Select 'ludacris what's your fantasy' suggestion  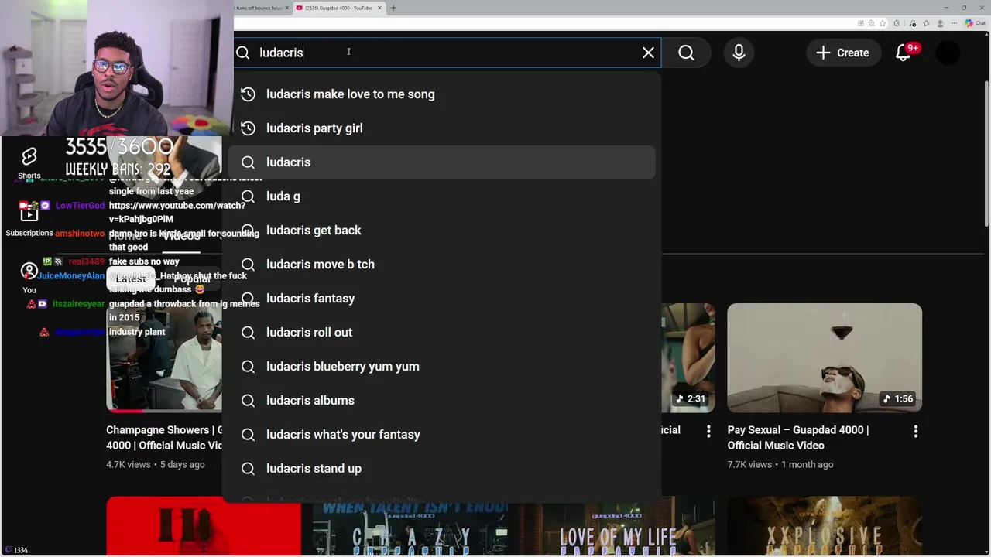441,435
